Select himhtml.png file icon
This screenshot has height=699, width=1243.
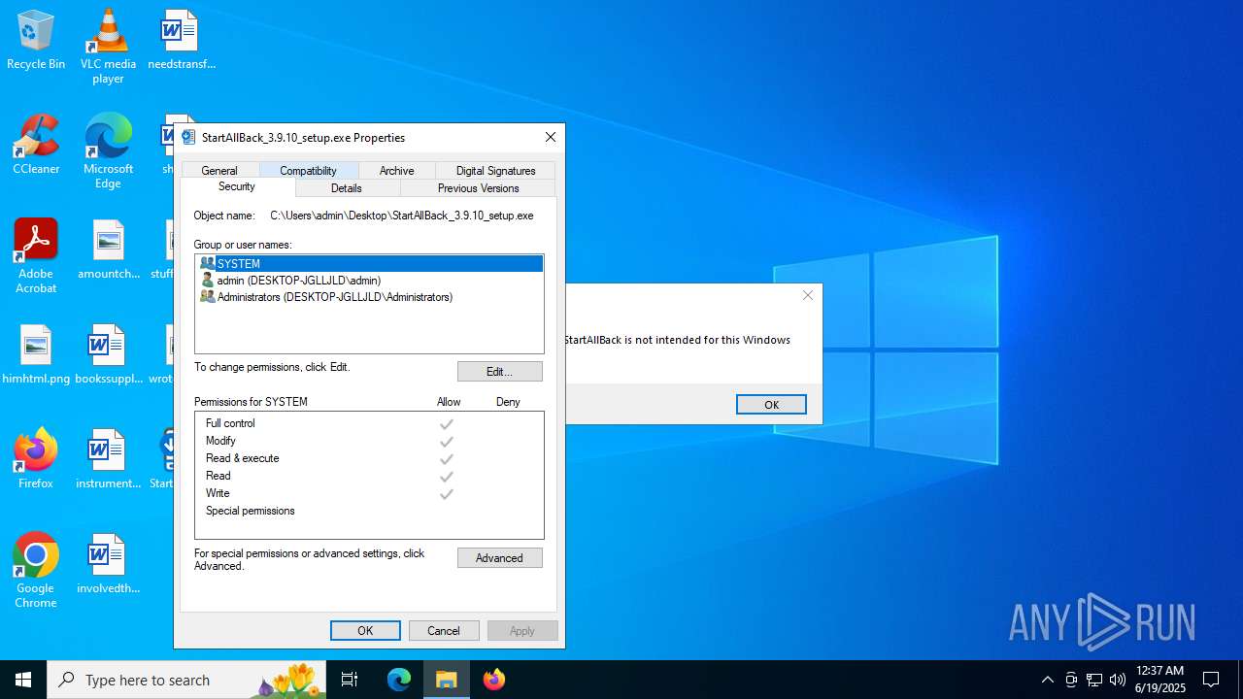36,354
